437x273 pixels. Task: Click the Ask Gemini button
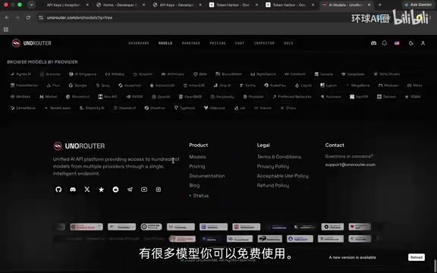[x=418, y=5]
